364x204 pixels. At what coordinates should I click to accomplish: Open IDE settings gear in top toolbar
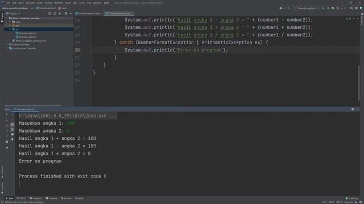[x=357, y=8]
